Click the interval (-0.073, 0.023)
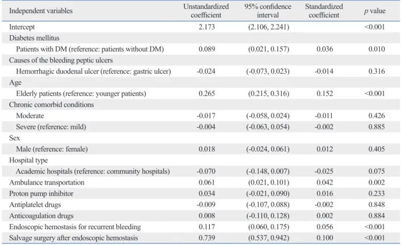This screenshot has height=245, width=401. point(268,71)
